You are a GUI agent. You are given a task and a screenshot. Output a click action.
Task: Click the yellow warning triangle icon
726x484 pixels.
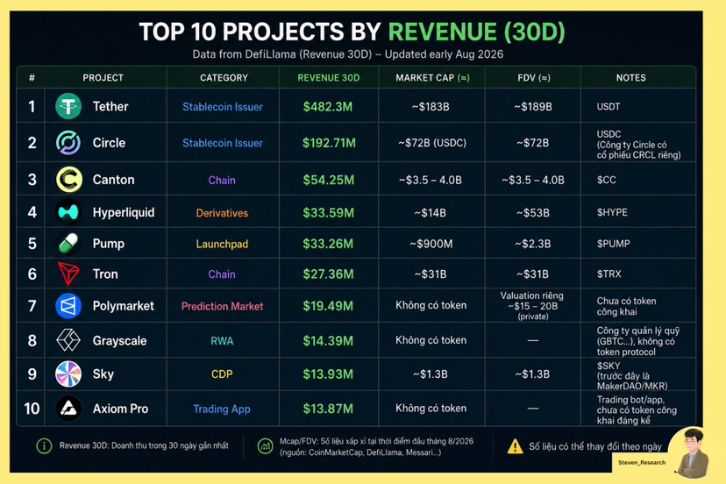pos(515,446)
